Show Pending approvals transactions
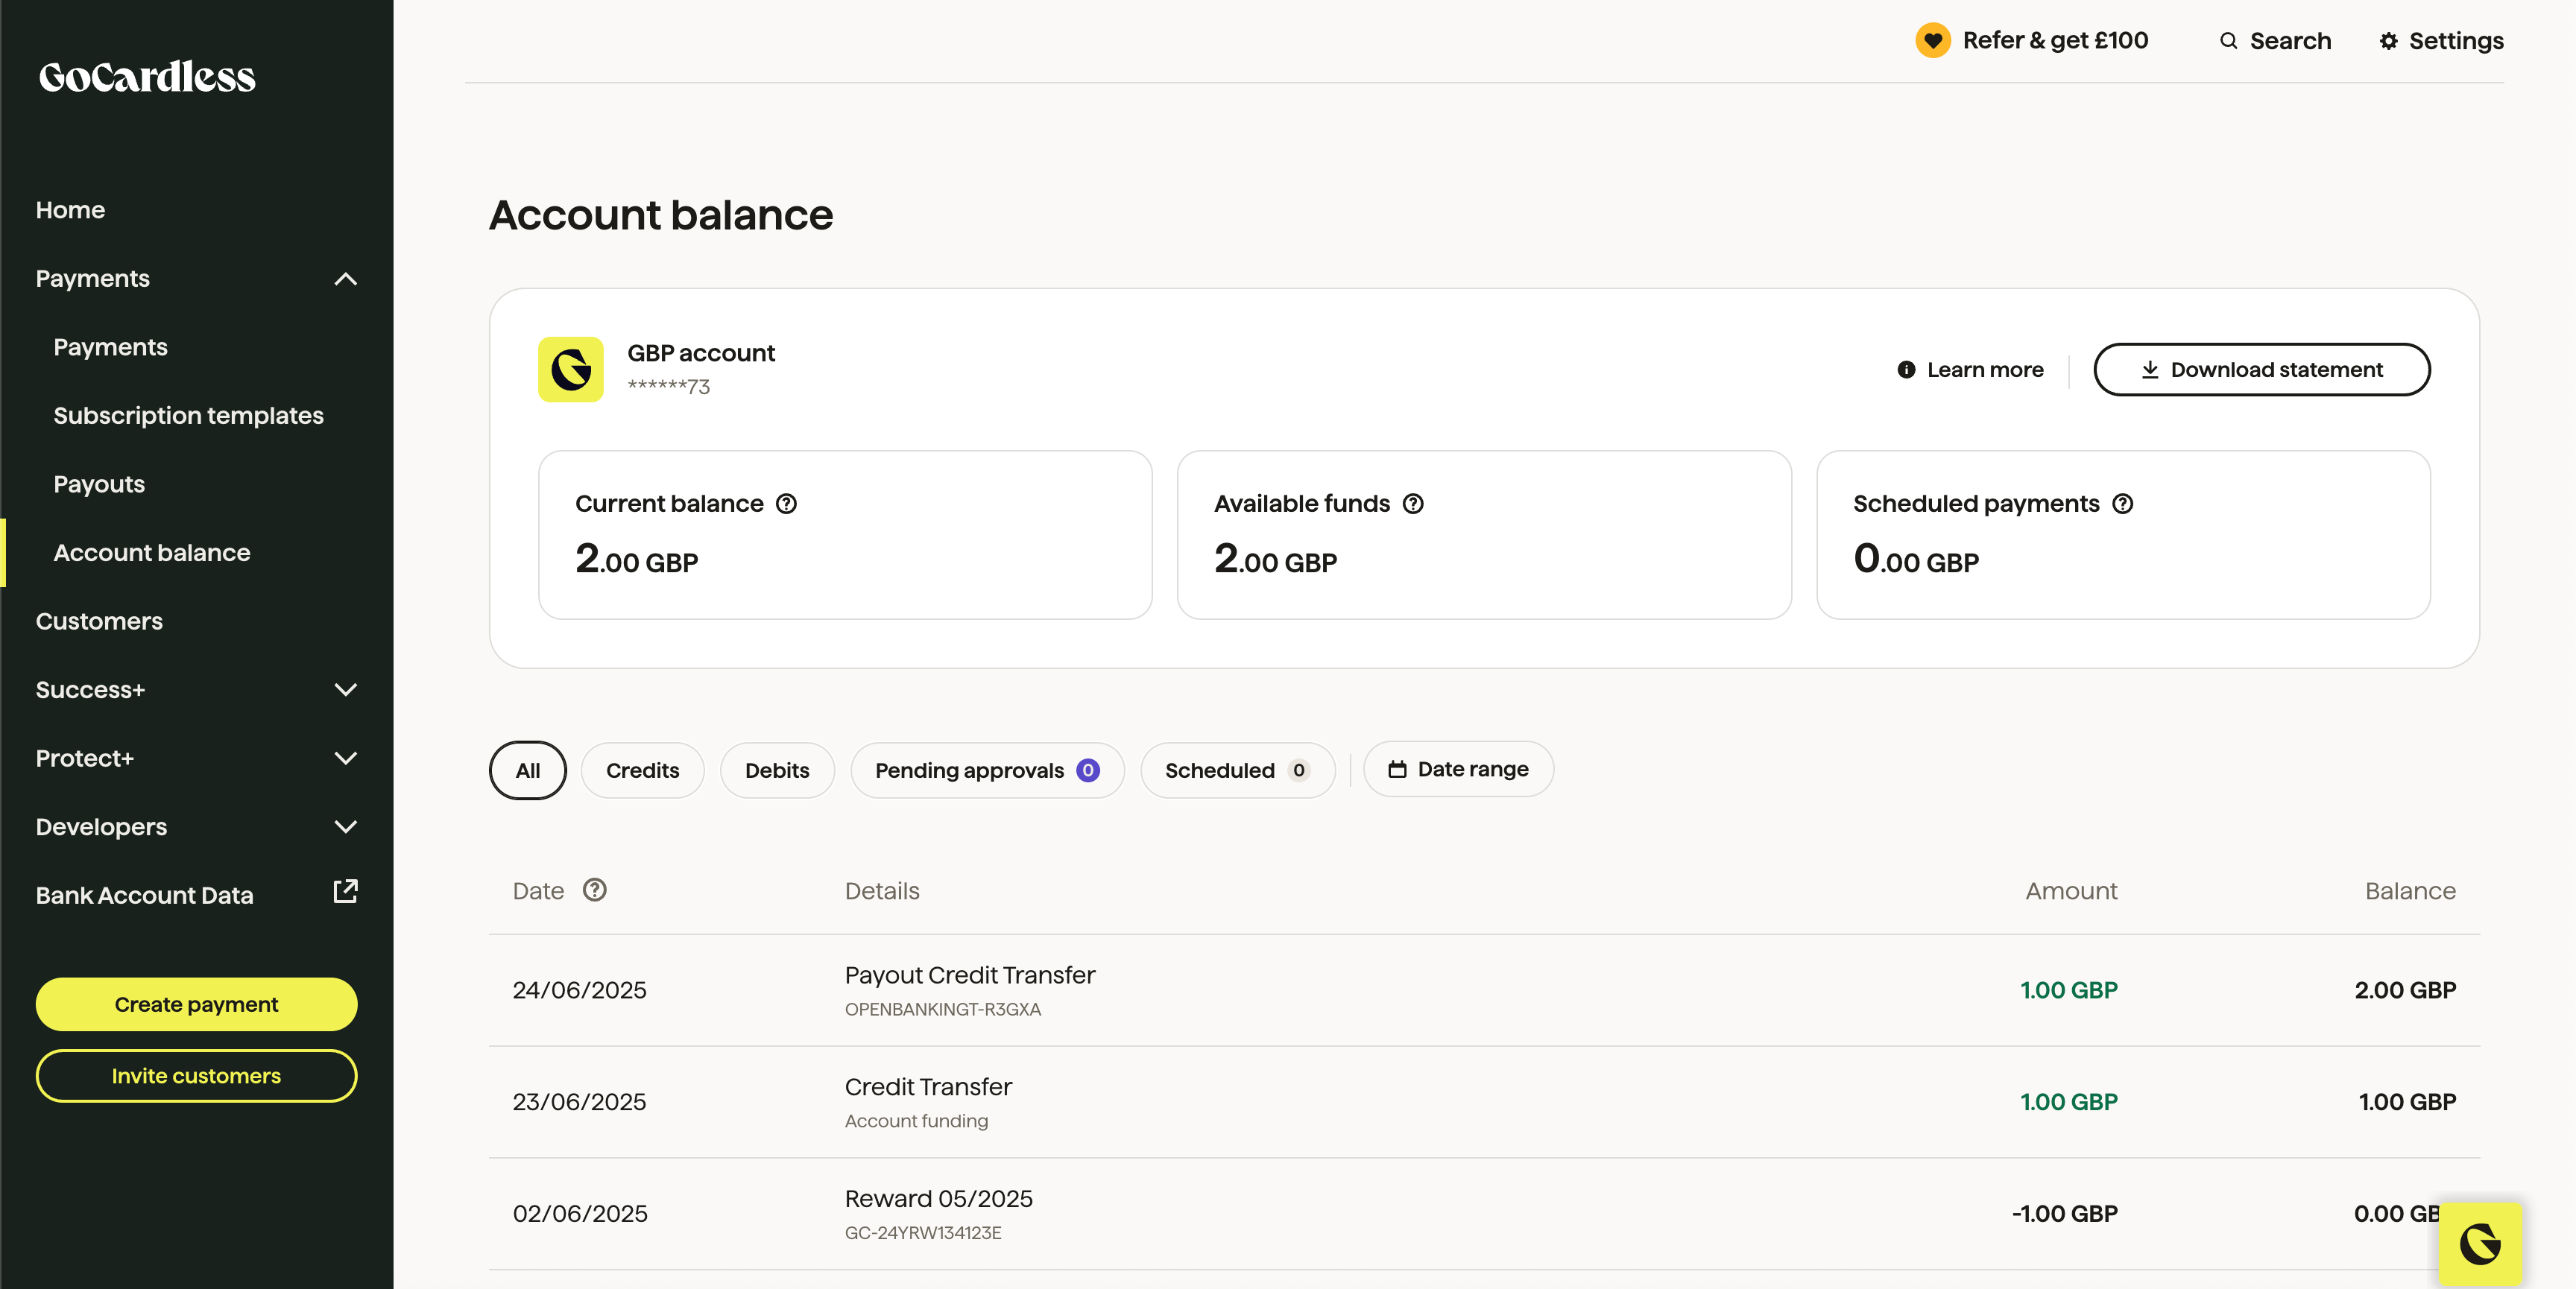The height and width of the screenshot is (1289, 2576). point(987,770)
